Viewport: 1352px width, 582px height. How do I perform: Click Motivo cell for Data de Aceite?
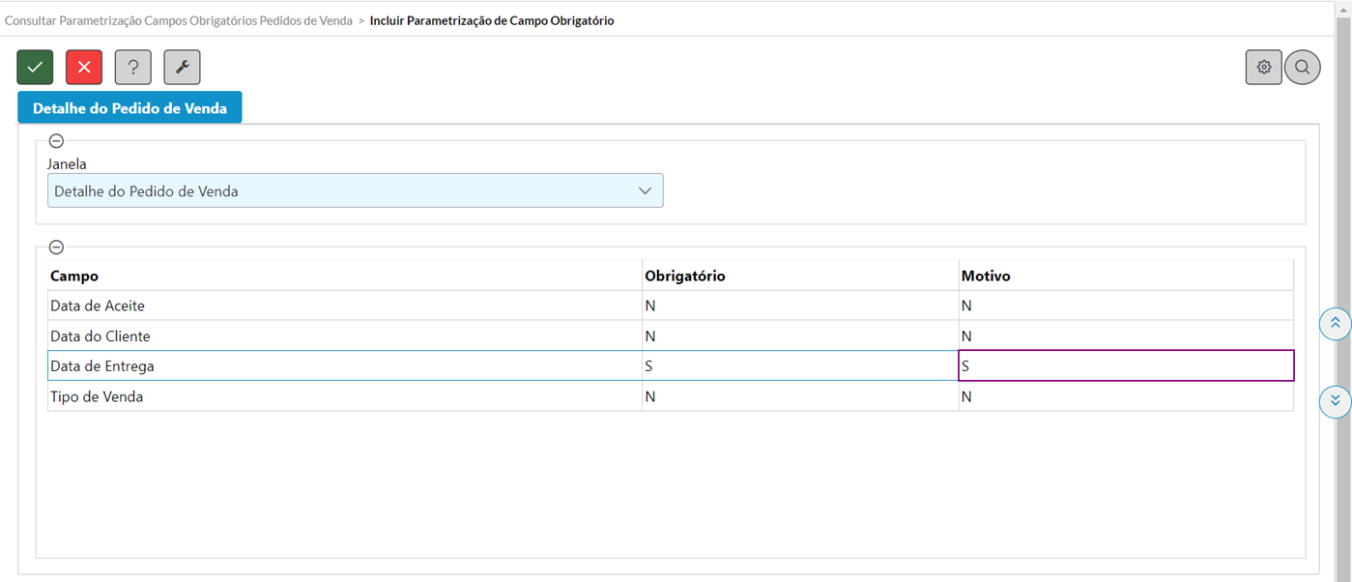pyautogui.click(x=1126, y=306)
